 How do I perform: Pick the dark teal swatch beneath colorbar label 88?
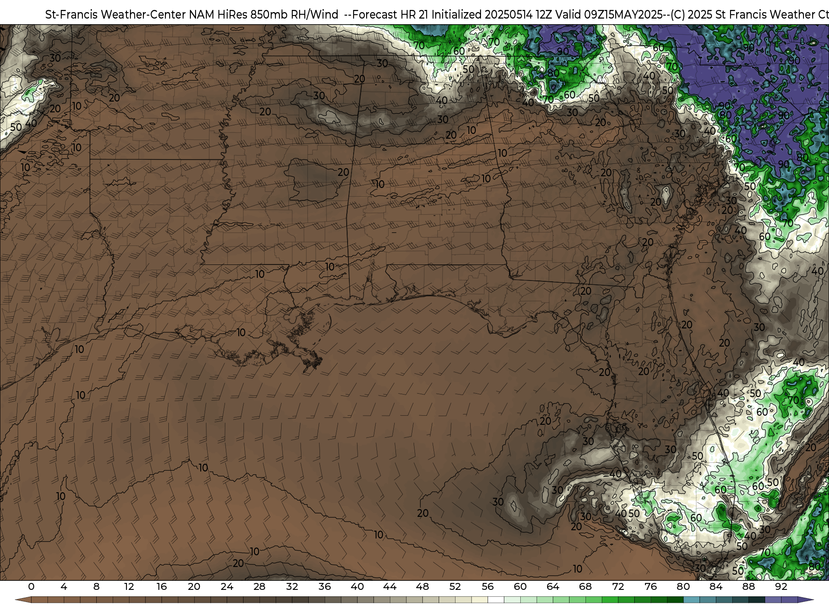click(756, 600)
